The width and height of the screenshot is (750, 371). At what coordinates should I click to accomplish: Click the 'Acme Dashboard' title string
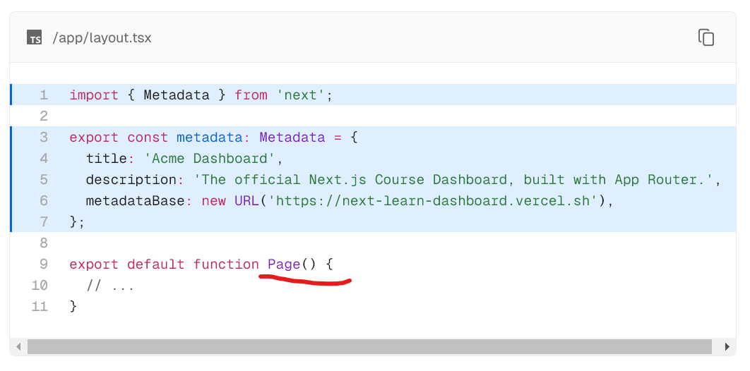(210, 159)
